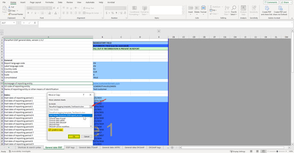Open the File menu
This screenshot has height=153, width=294.
pyautogui.click(x=4, y=3)
